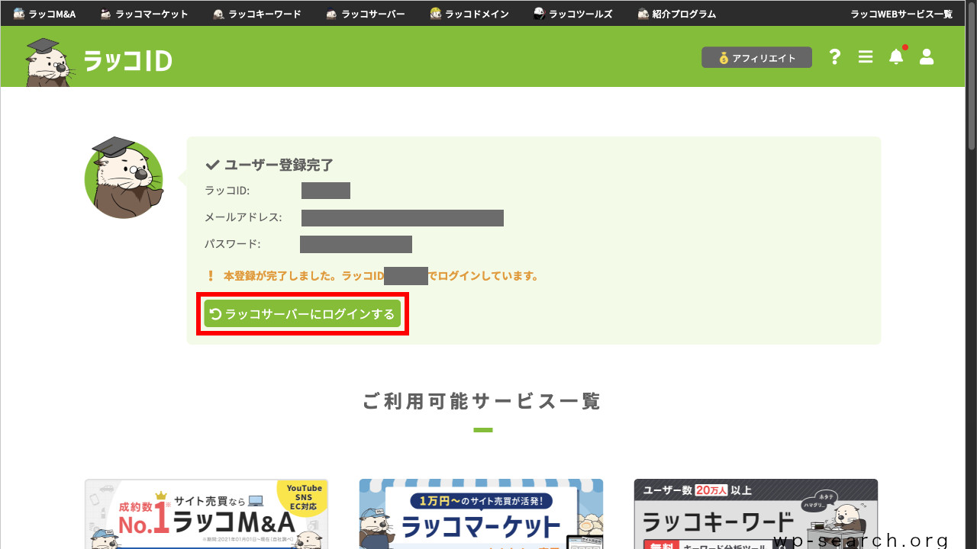Click the ラッコドメイン otter icon in top bar

(x=436, y=14)
